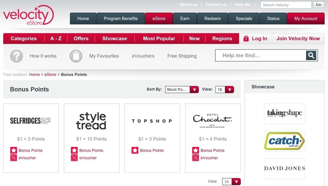Open the Style Tread logo
The image size is (328, 186).
coord(91,121)
